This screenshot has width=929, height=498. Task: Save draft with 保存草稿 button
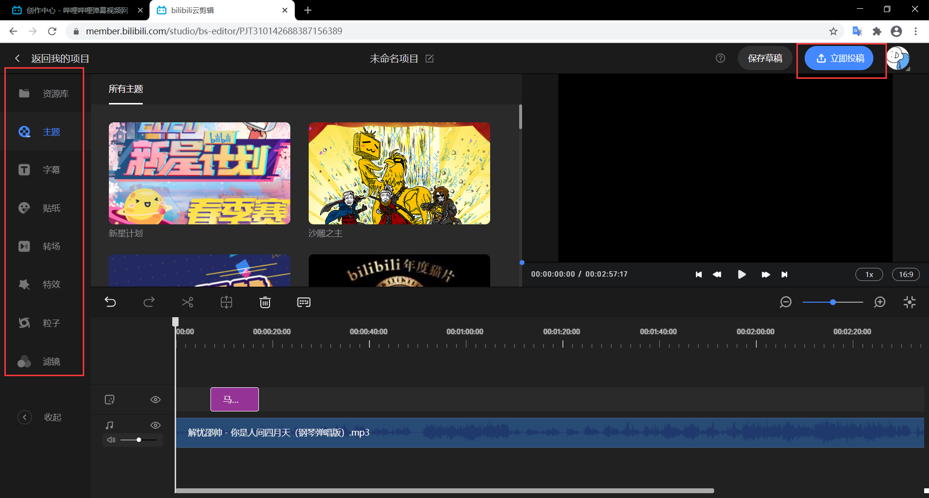coord(764,58)
